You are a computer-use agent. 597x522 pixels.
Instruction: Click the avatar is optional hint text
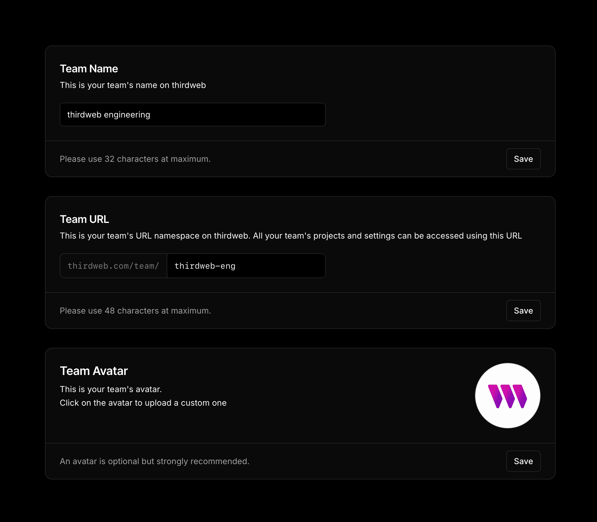click(x=154, y=461)
